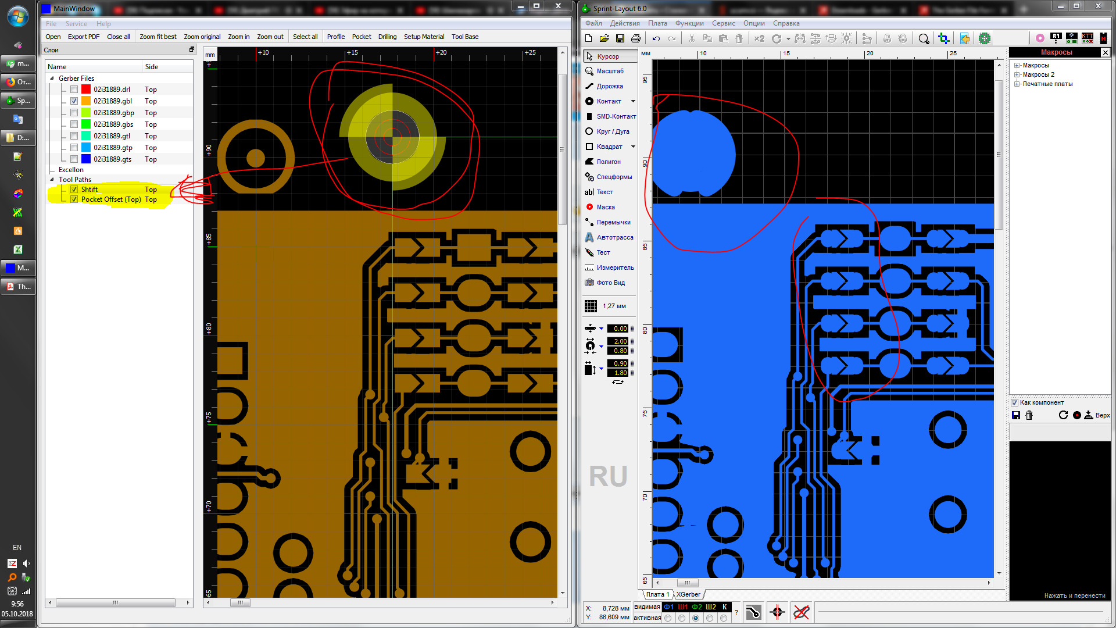The image size is (1116, 628).
Task: Expand the Печатные платы macro folder
Action: coord(1017,84)
